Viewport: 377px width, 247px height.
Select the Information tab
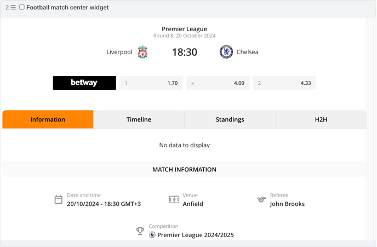[x=48, y=119]
